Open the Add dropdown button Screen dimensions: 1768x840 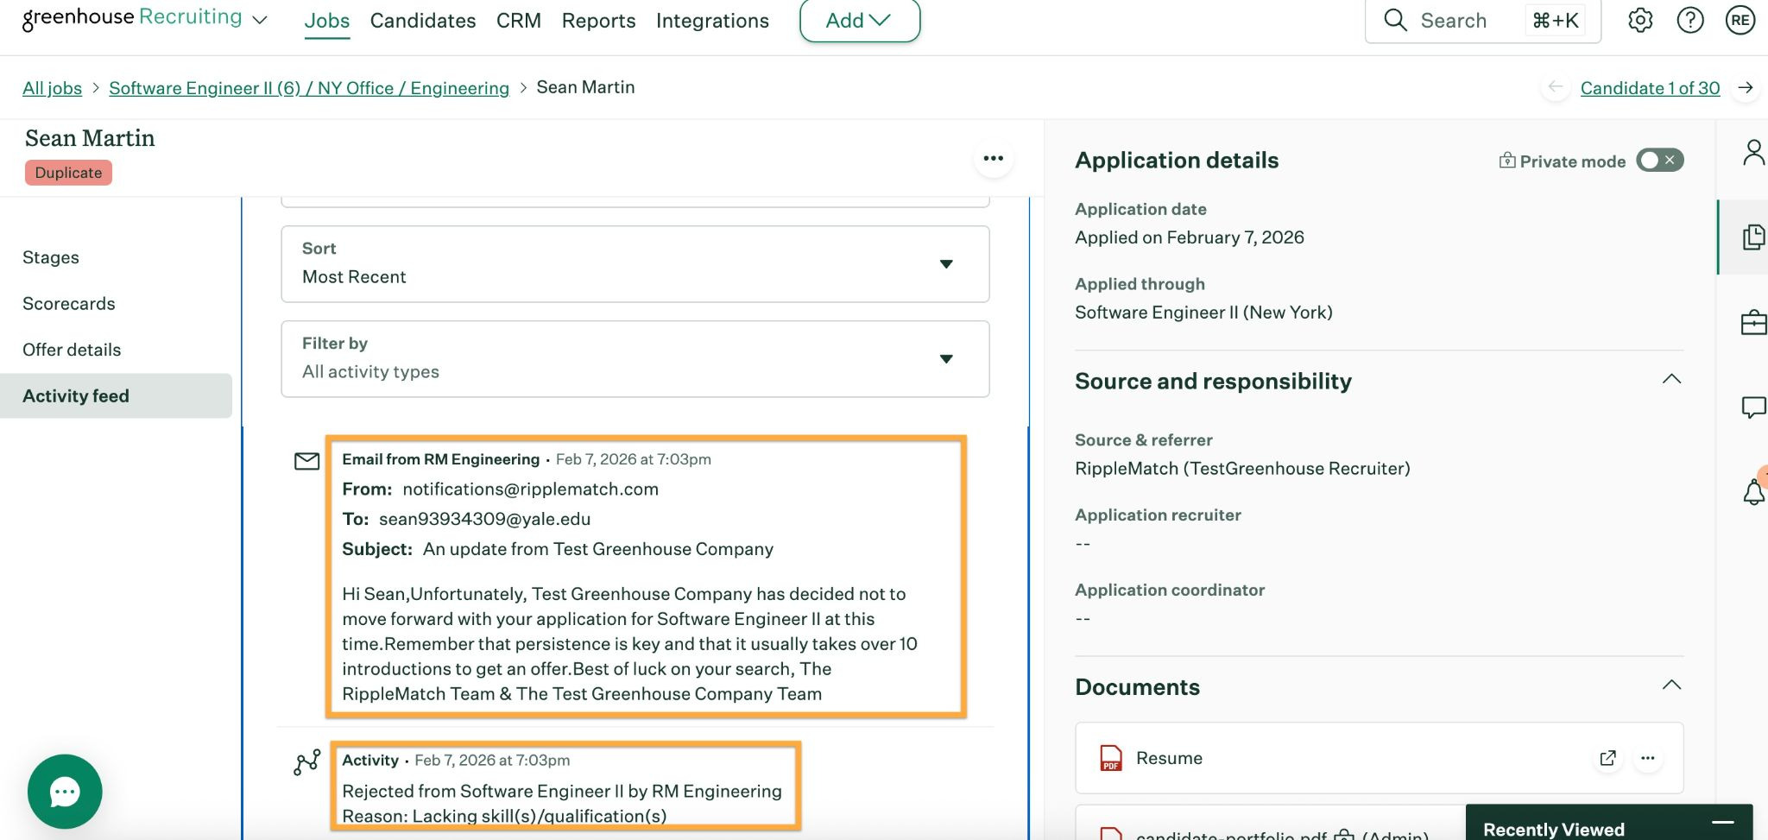[x=860, y=20]
